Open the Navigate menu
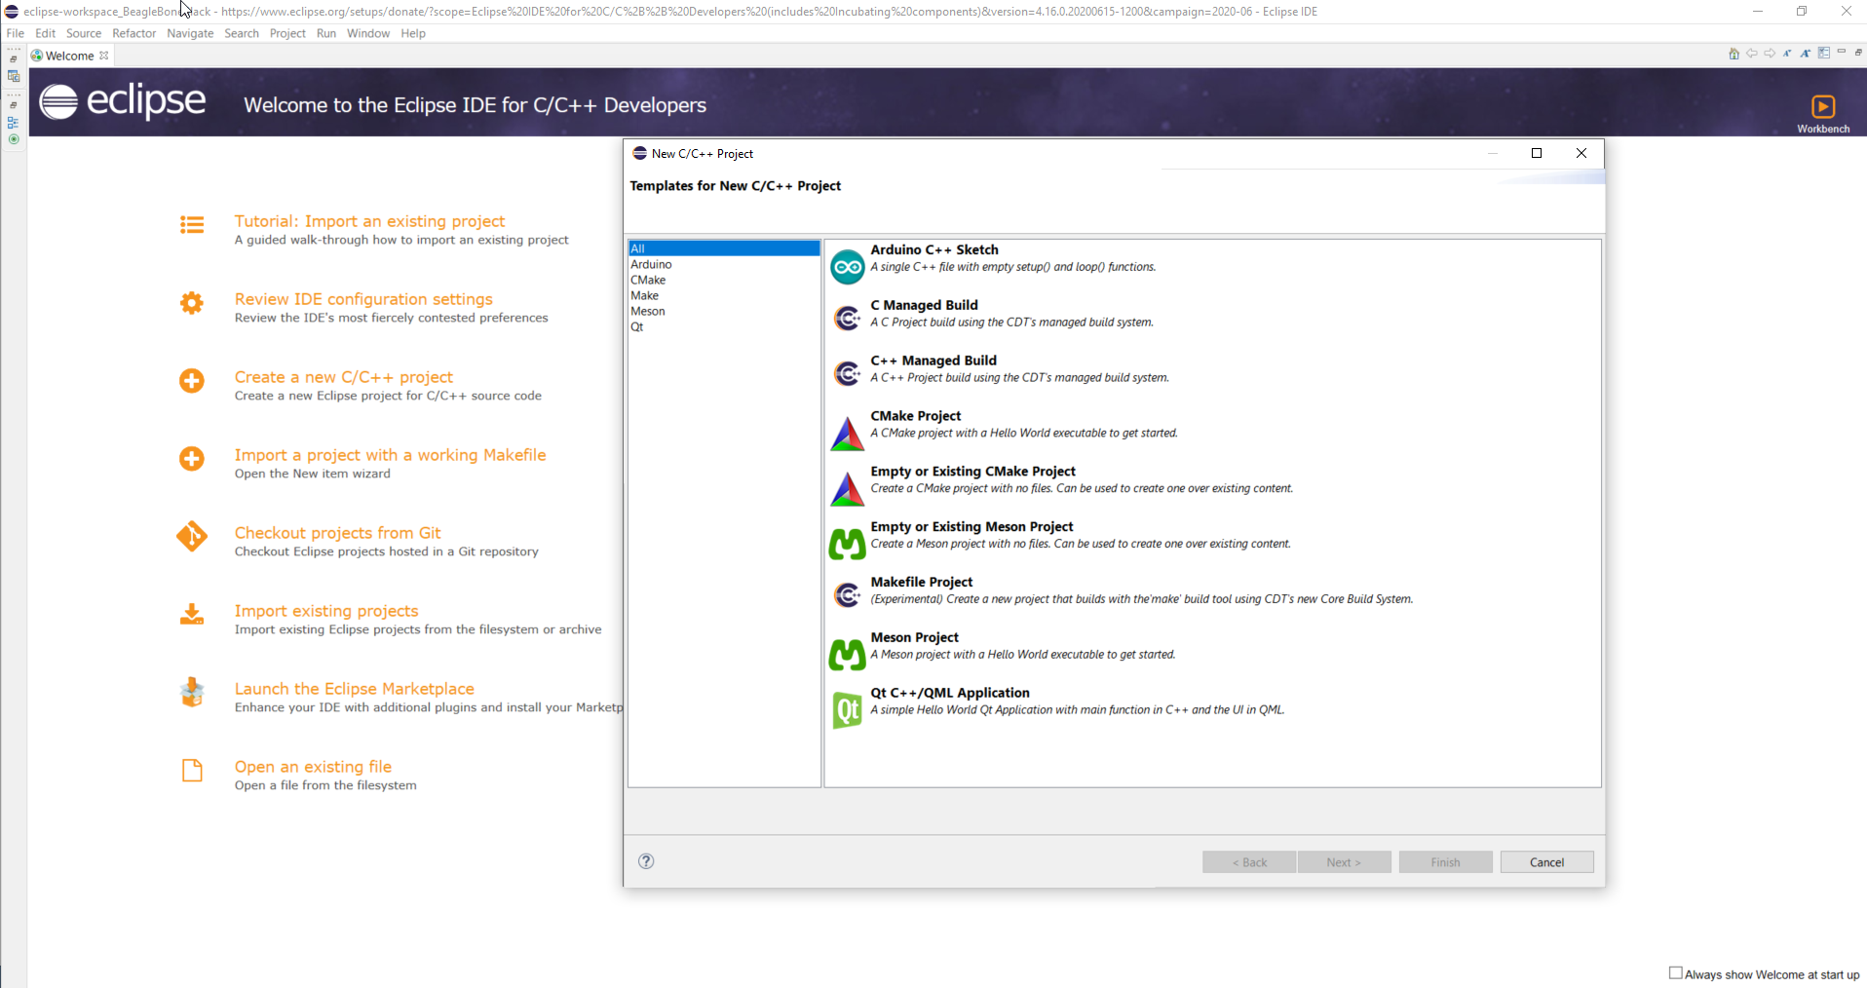The height and width of the screenshot is (988, 1867). click(190, 33)
